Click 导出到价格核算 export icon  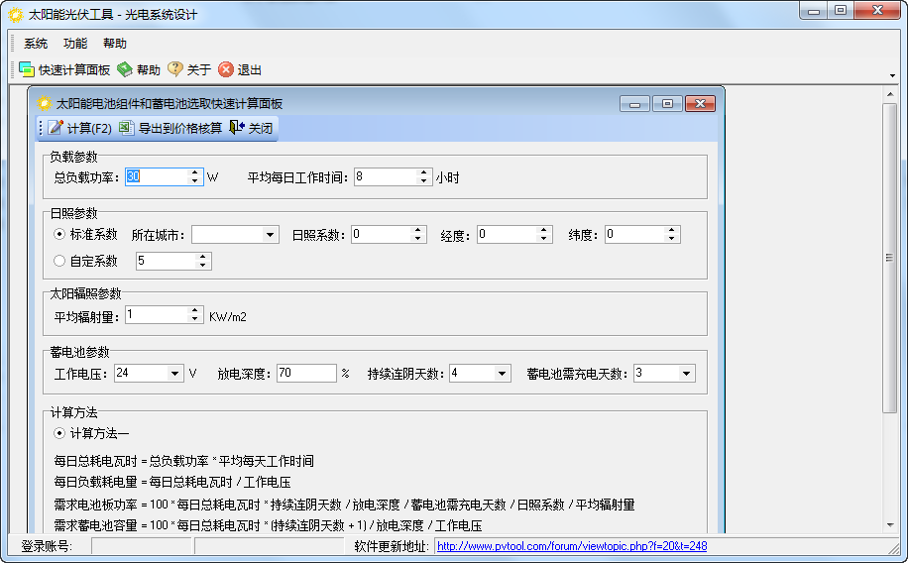click(127, 128)
